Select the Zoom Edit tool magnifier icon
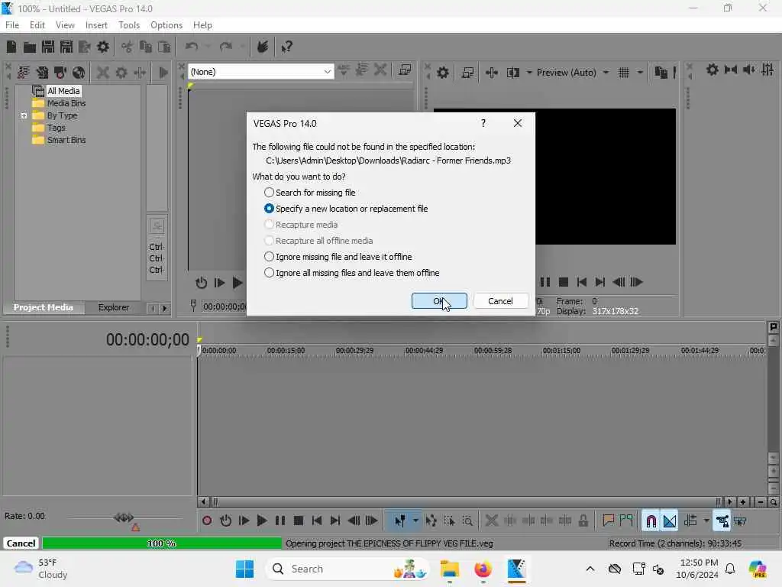The image size is (782, 587). (x=467, y=521)
